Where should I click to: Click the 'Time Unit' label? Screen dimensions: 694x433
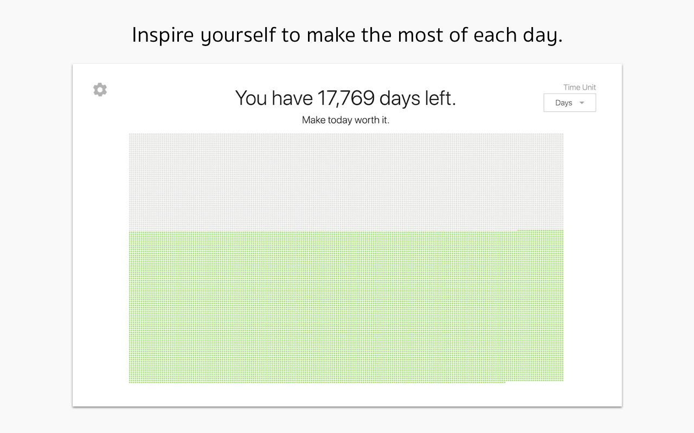point(580,87)
